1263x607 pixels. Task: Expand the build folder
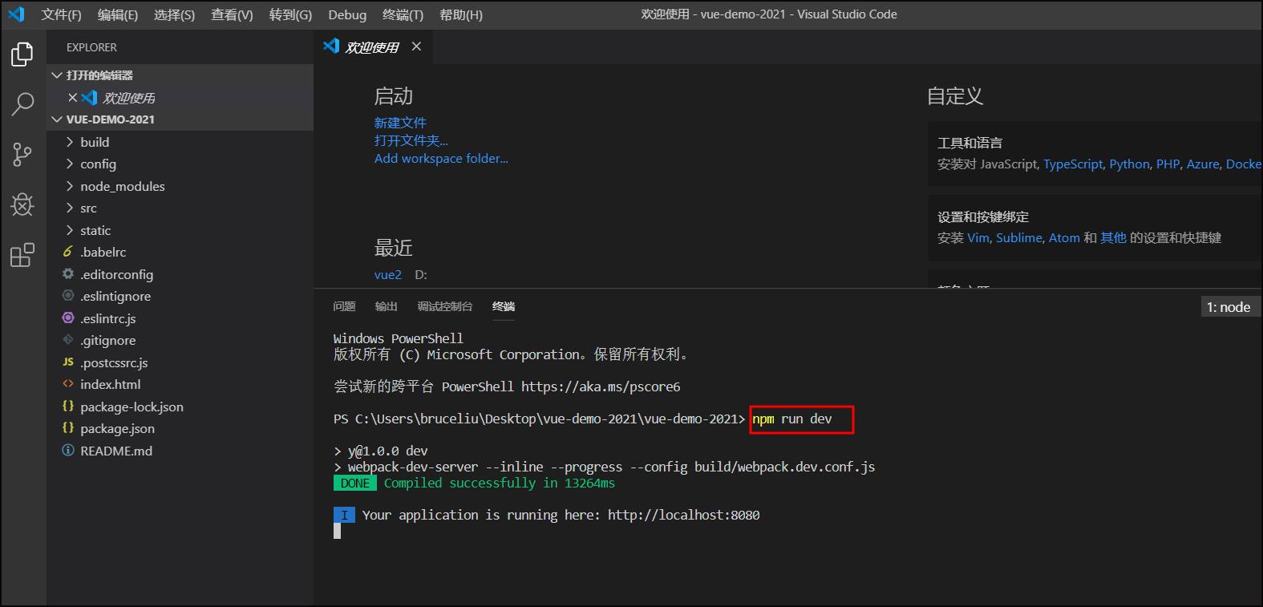70,142
